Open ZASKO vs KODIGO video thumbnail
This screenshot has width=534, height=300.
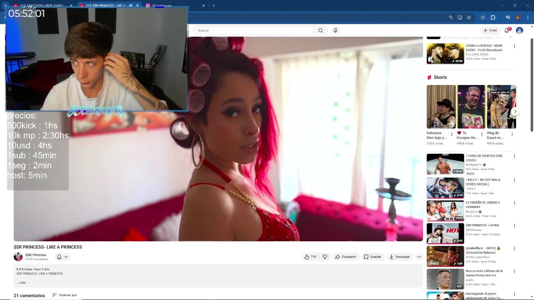(445, 53)
